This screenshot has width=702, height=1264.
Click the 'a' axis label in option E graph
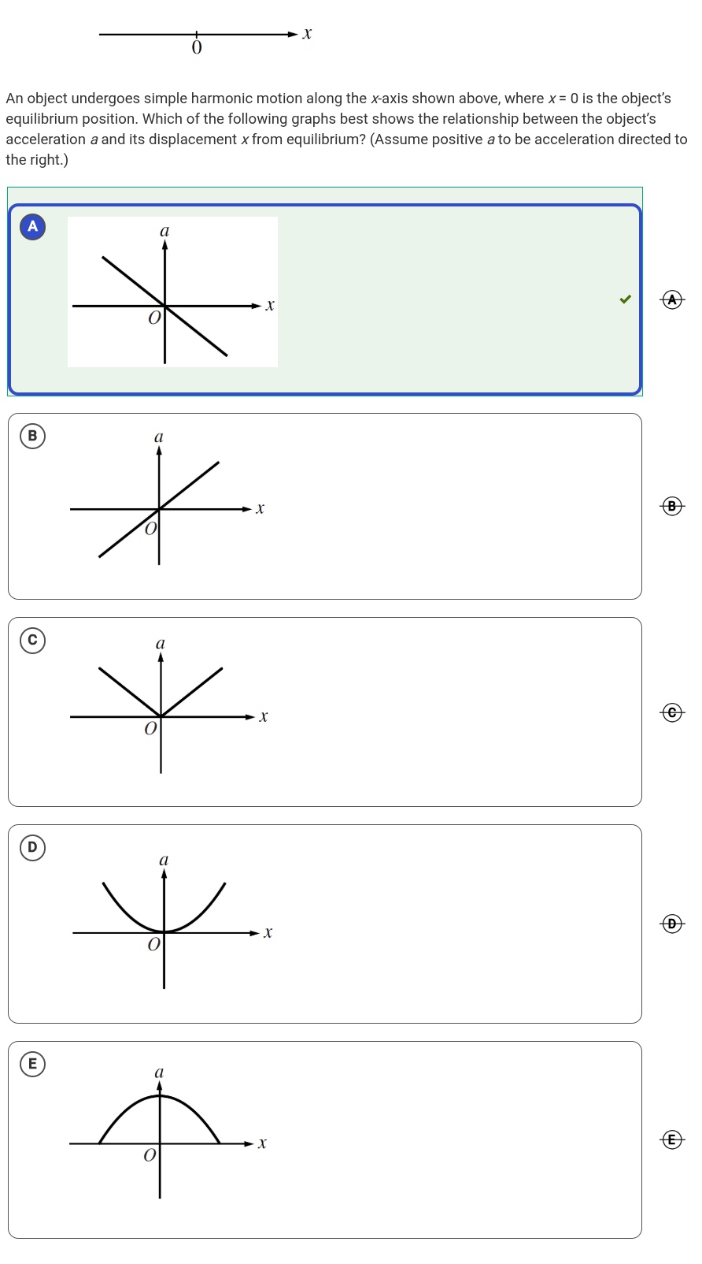click(159, 1073)
